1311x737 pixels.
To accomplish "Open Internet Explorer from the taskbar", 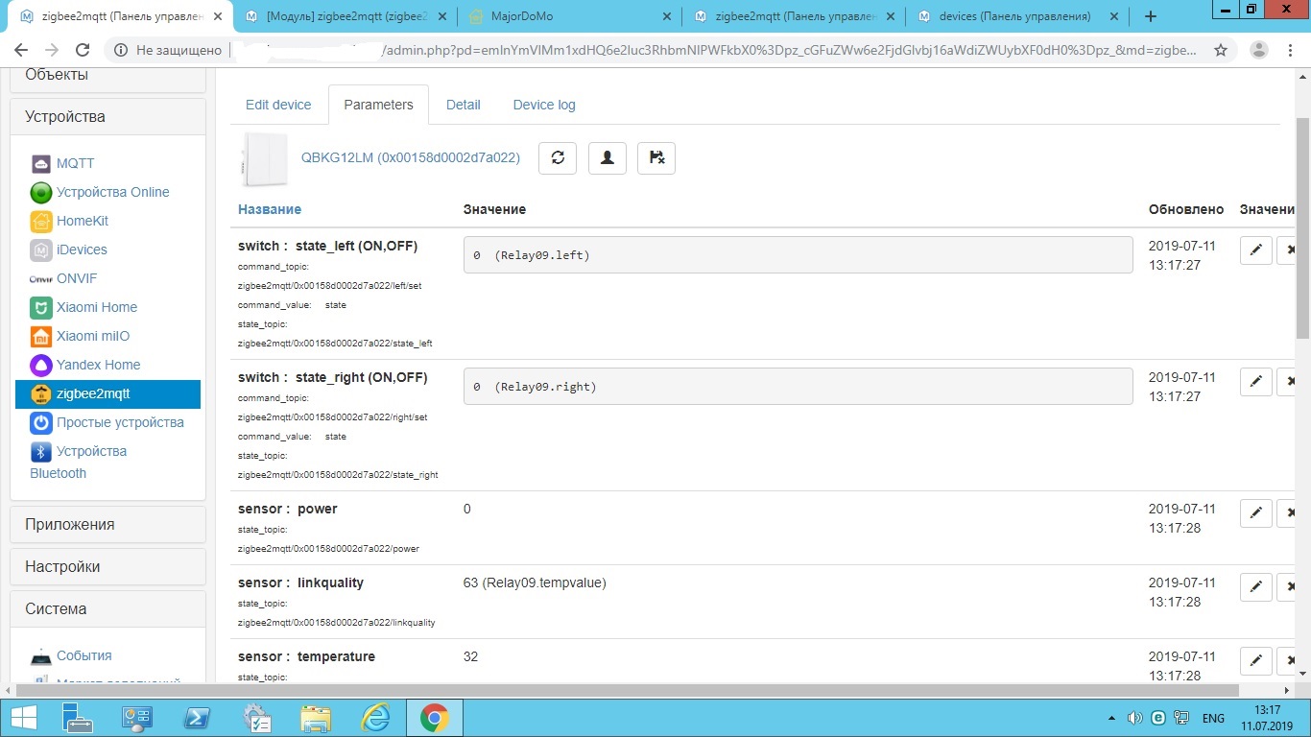I will [375, 718].
